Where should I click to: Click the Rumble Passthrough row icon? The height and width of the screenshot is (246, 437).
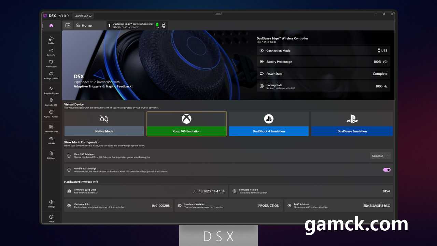(69, 170)
